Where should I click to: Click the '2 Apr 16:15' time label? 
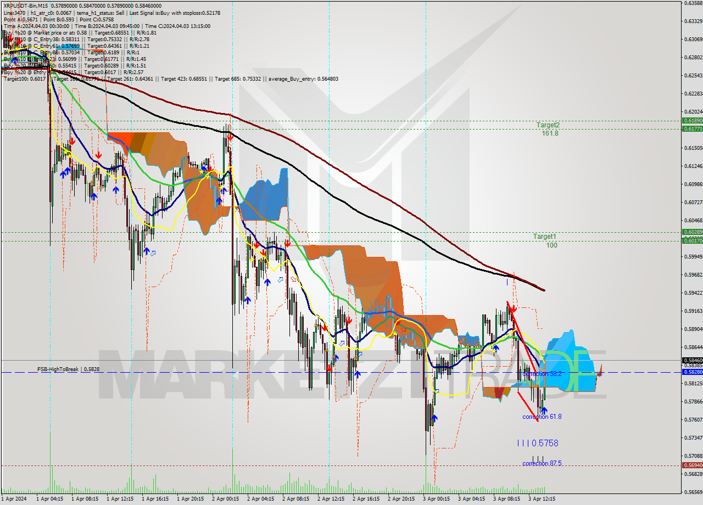pos(367,499)
